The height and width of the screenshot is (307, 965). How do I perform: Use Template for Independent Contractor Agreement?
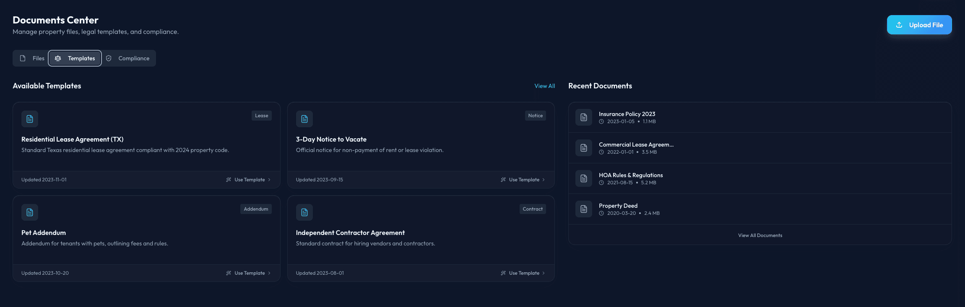523,273
